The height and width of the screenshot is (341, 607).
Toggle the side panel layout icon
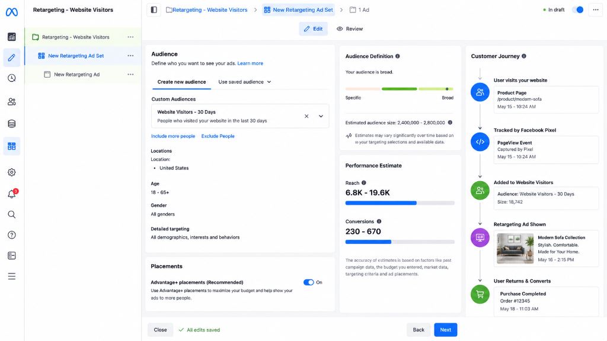point(154,9)
